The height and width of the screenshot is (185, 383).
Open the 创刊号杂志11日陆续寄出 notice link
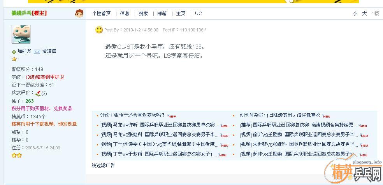point(280,115)
